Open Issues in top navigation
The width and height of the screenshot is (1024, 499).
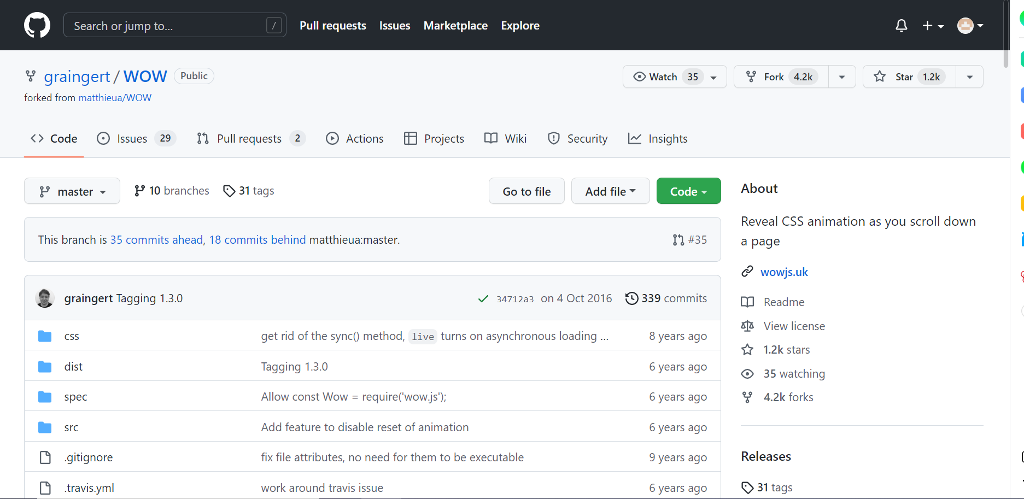tap(395, 26)
